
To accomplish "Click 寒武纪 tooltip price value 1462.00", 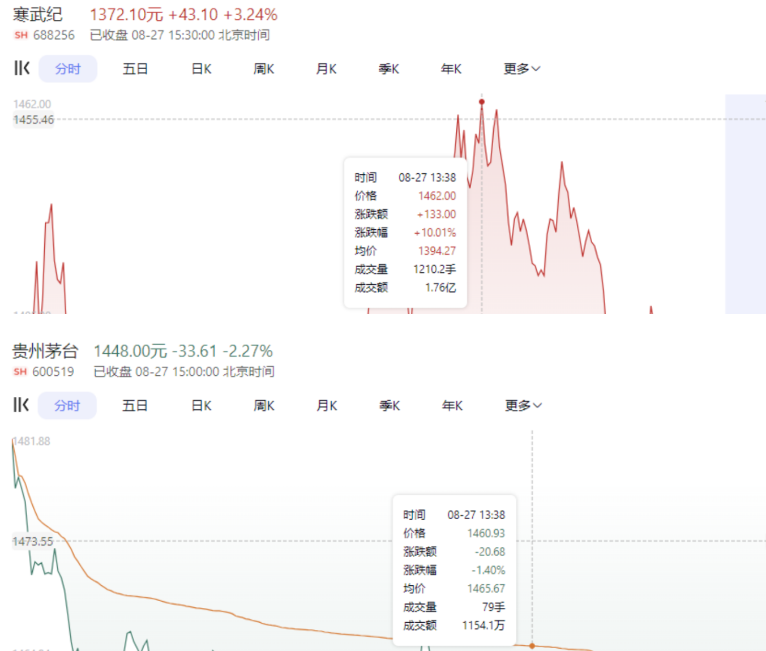I will 437,196.
